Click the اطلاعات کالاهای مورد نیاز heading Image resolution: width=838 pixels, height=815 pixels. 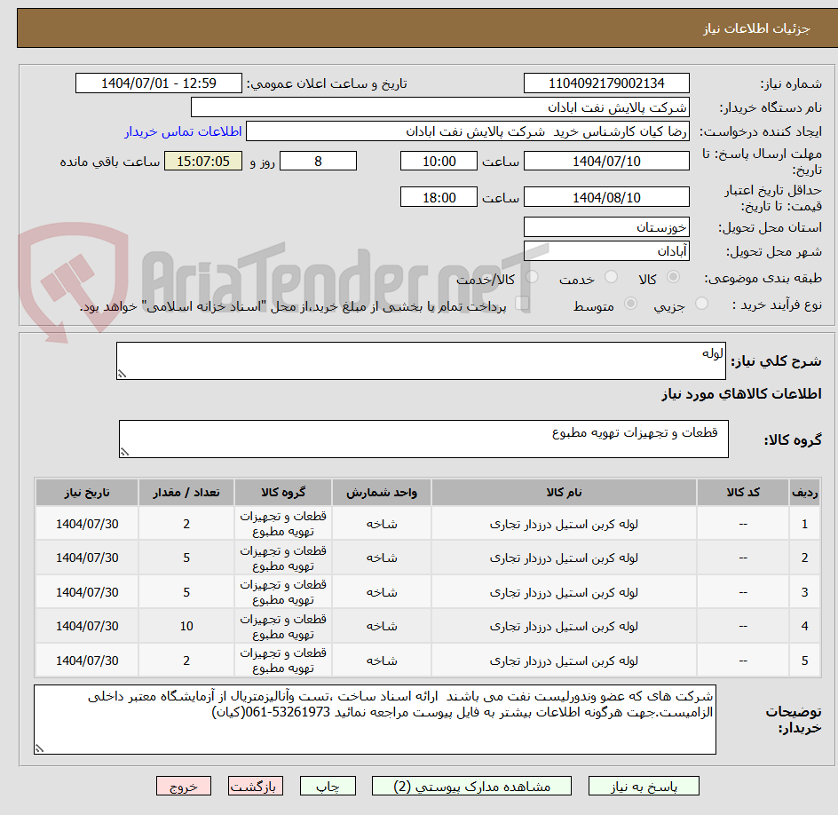[741, 394]
